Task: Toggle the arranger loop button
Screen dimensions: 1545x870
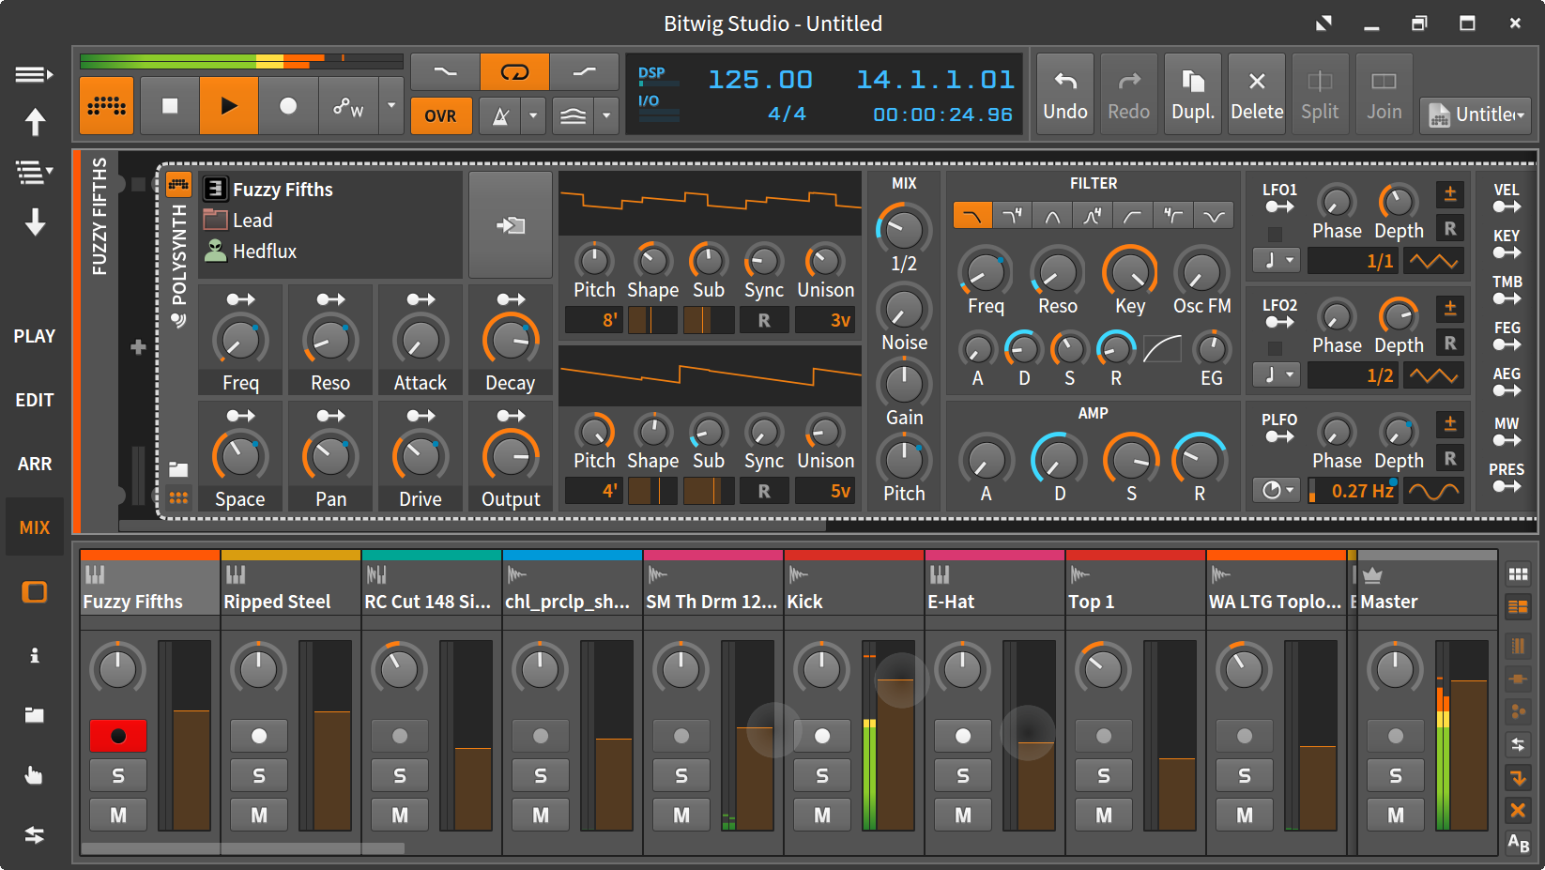Action: [x=514, y=72]
